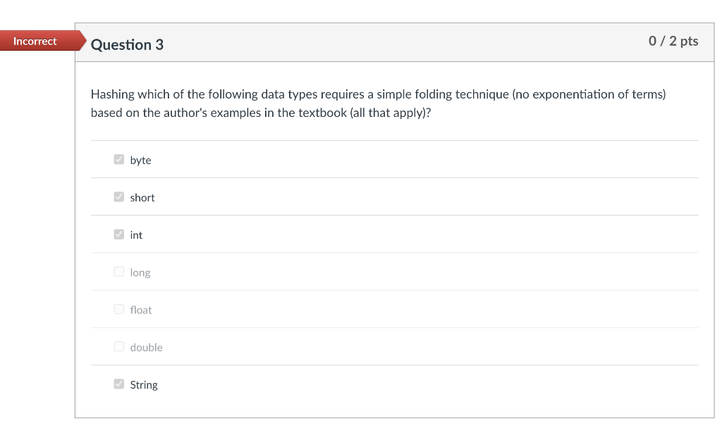Click the question header bar
722x426 pixels.
[395, 42]
